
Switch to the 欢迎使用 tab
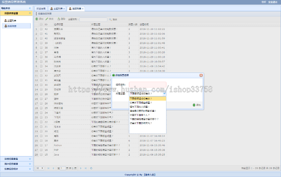click(x=41, y=9)
